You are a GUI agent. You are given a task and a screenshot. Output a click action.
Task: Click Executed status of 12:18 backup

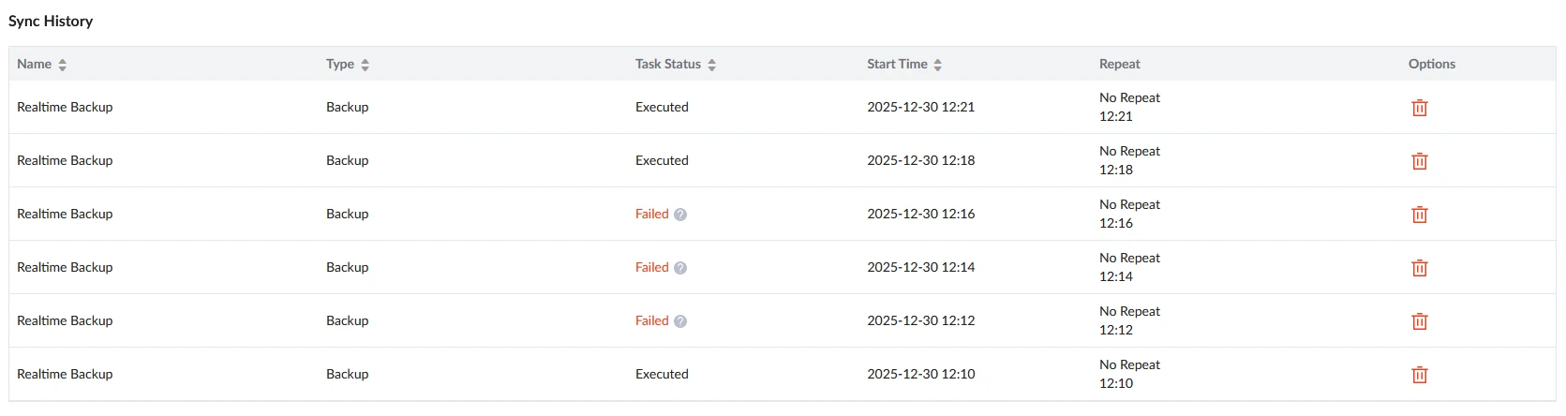tap(662, 160)
